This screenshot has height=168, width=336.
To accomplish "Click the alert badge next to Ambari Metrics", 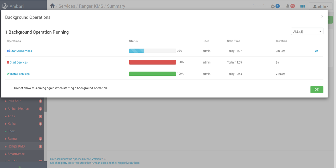I will tap(40, 109).
